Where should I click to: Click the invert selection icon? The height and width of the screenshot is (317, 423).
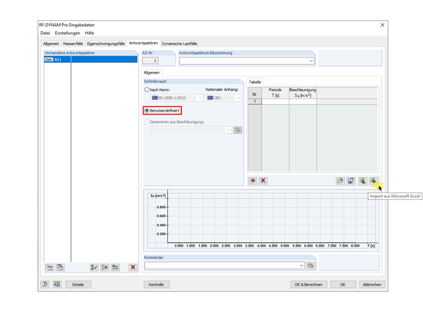click(x=115, y=268)
